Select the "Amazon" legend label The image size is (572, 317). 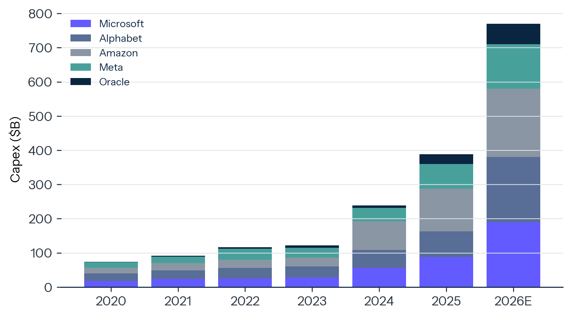(x=119, y=53)
